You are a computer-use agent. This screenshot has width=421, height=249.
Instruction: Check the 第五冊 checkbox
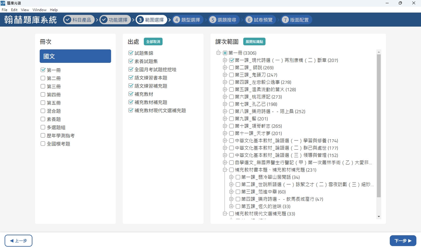(43, 103)
